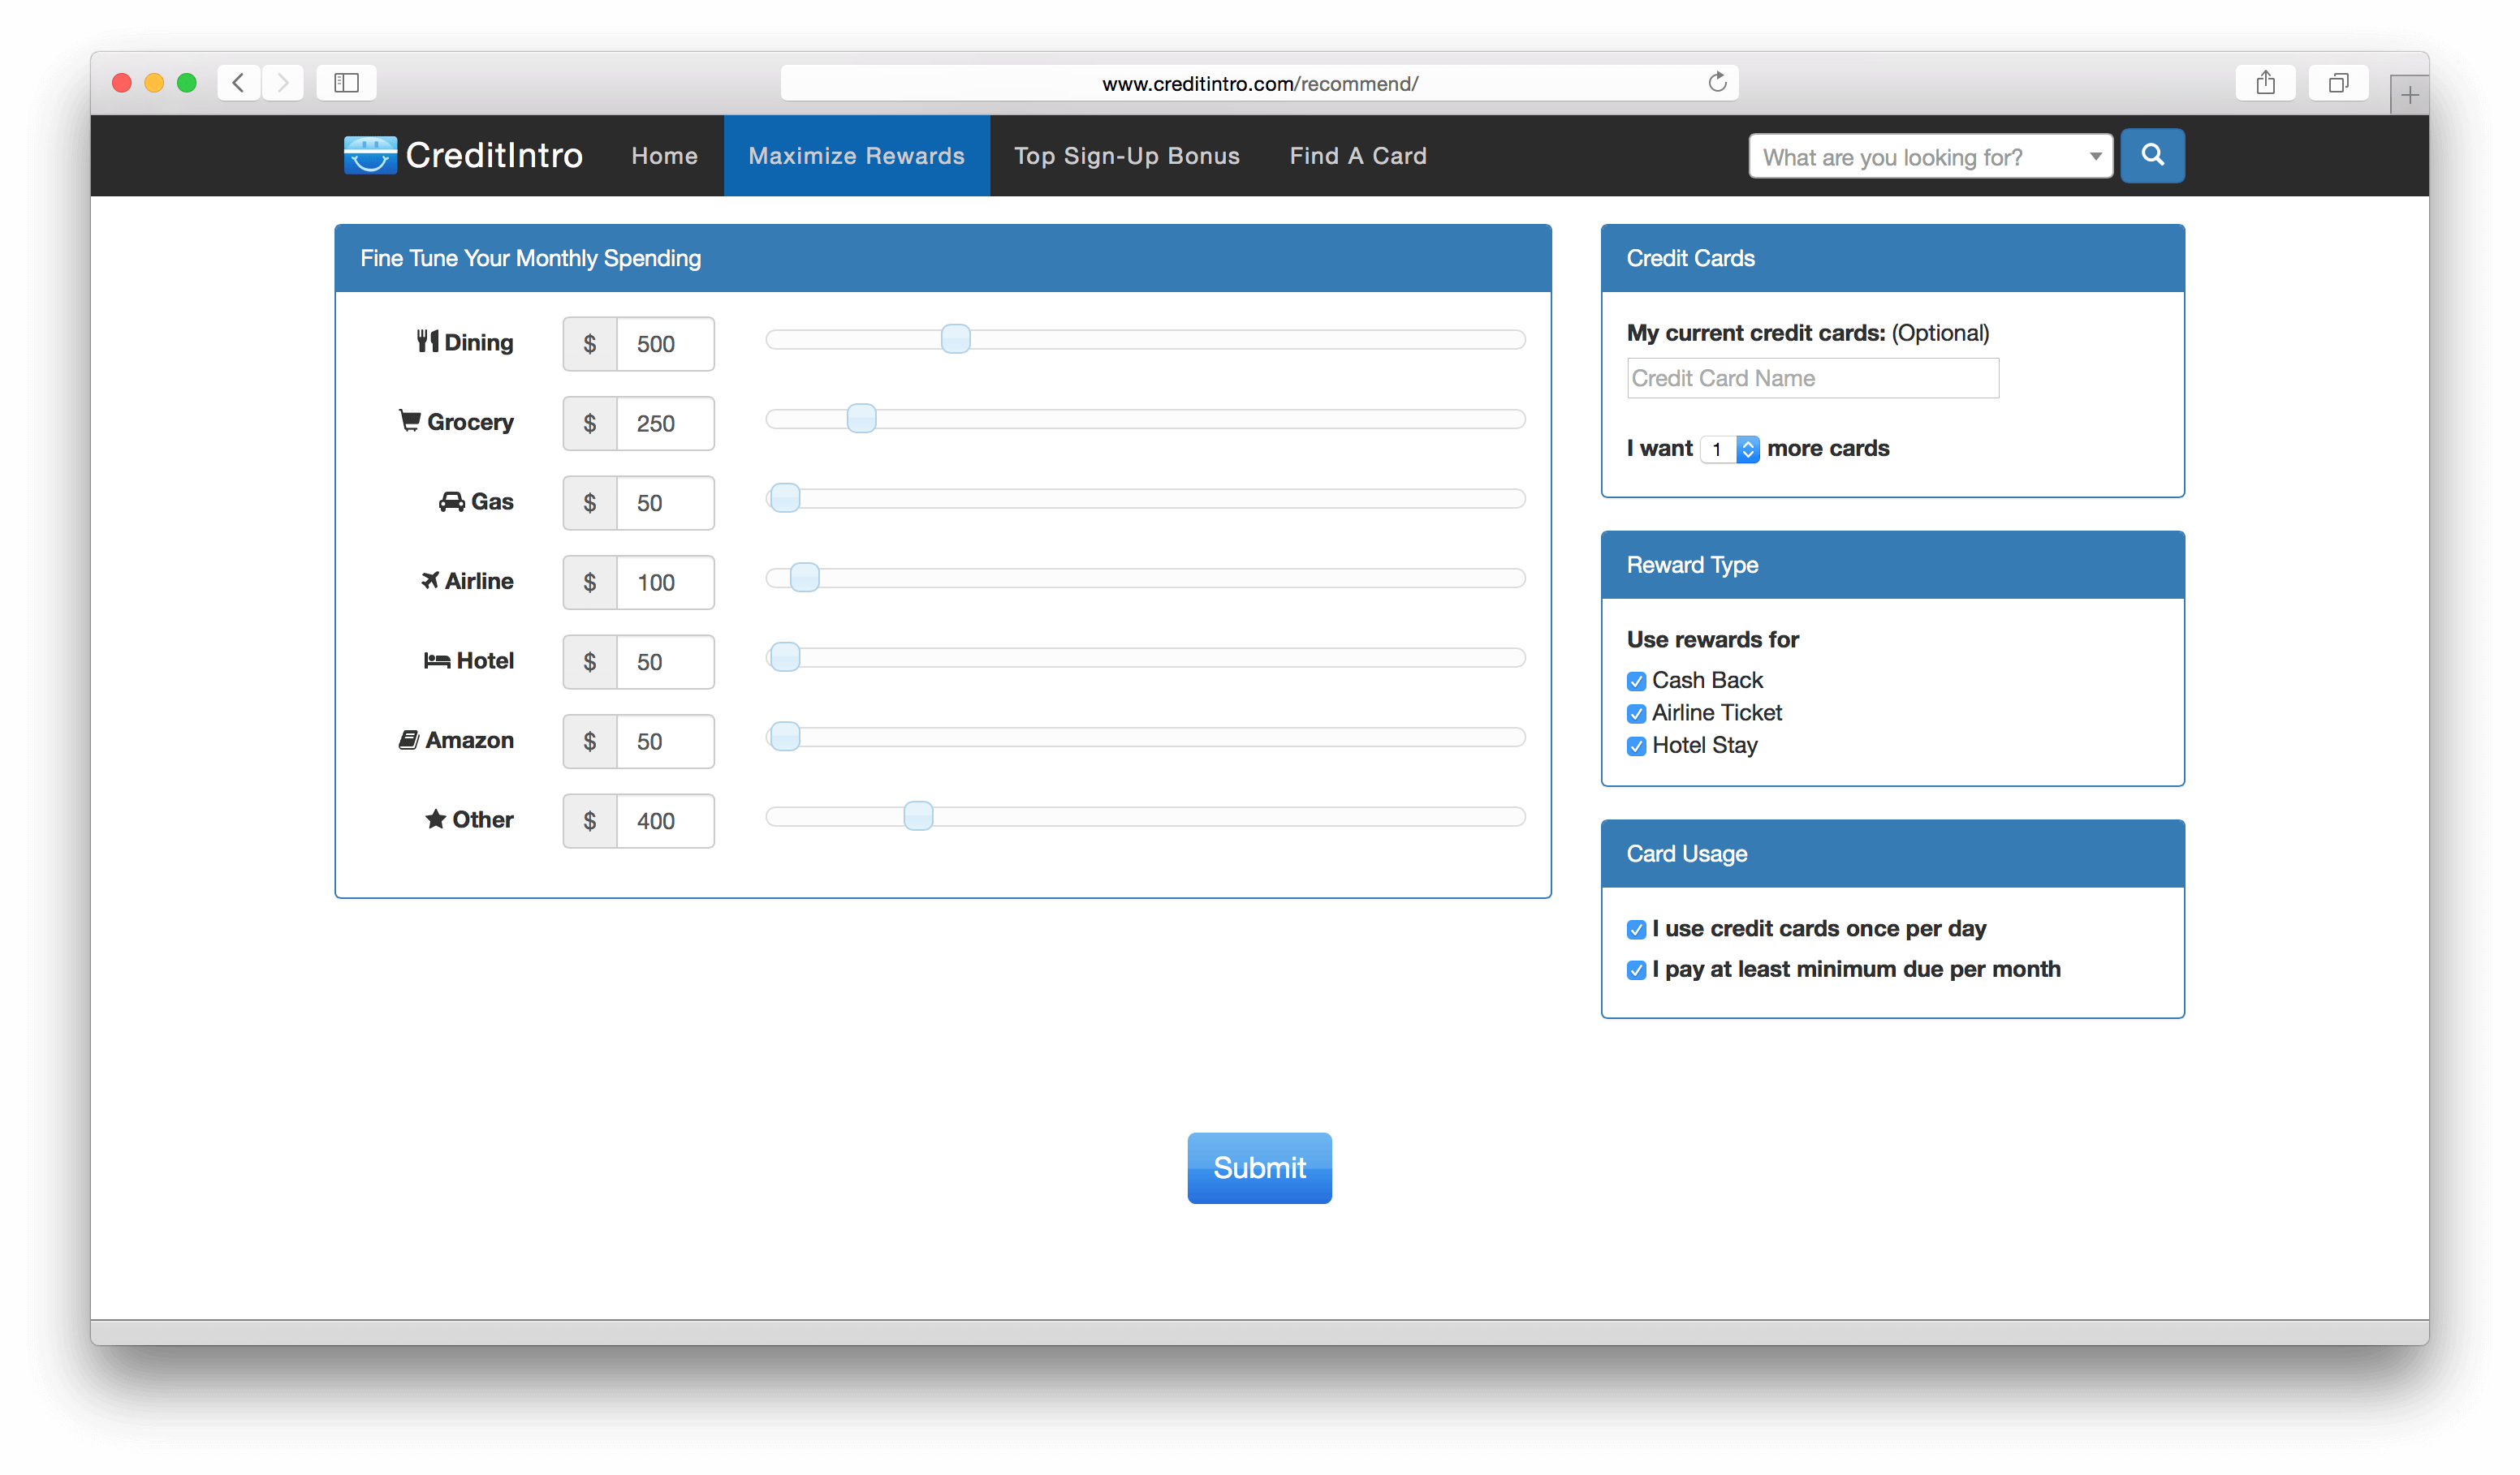This screenshot has height=1475, width=2520.
Task: Toggle 'I use credit cards once per day'
Action: pos(1636,931)
